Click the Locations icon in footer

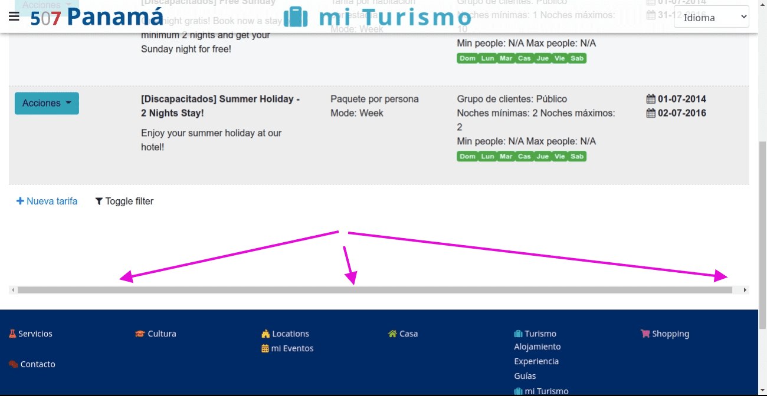[265, 334]
